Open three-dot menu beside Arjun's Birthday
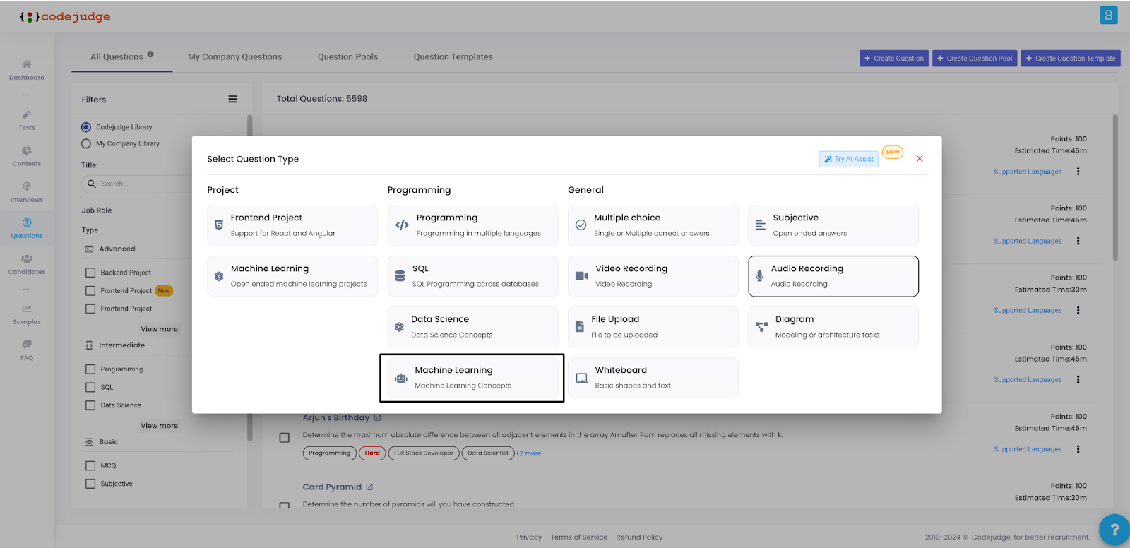The image size is (1130, 548). coord(1078,449)
